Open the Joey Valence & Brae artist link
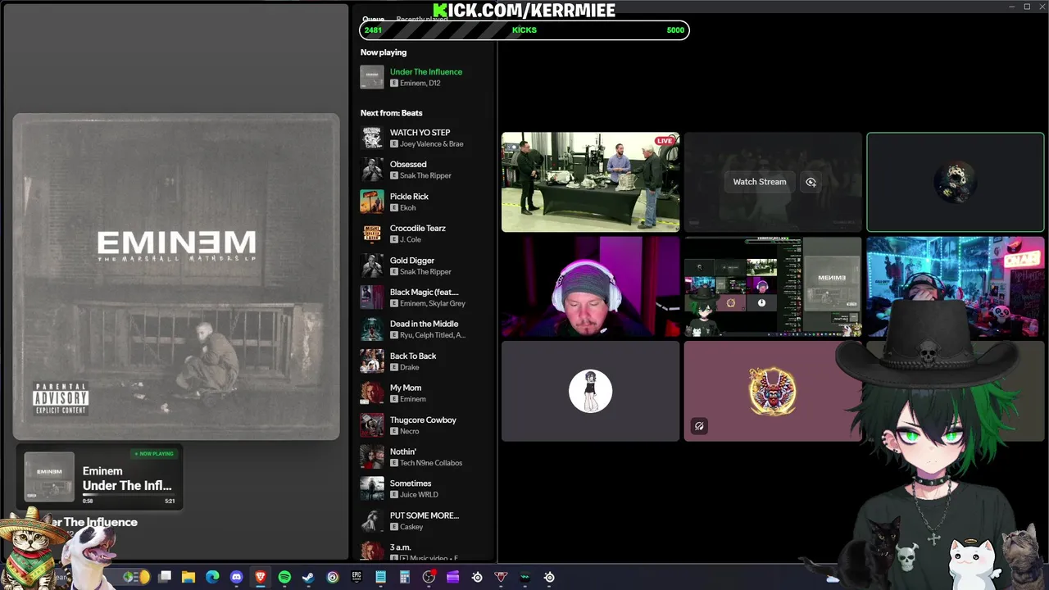The height and width of the screenshot is (590, 1049). 432,143
